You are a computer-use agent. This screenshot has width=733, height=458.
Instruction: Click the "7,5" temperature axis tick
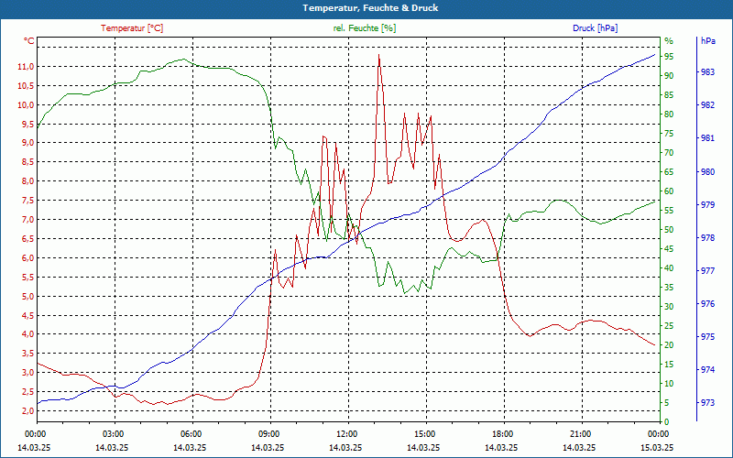coord(27,201)
